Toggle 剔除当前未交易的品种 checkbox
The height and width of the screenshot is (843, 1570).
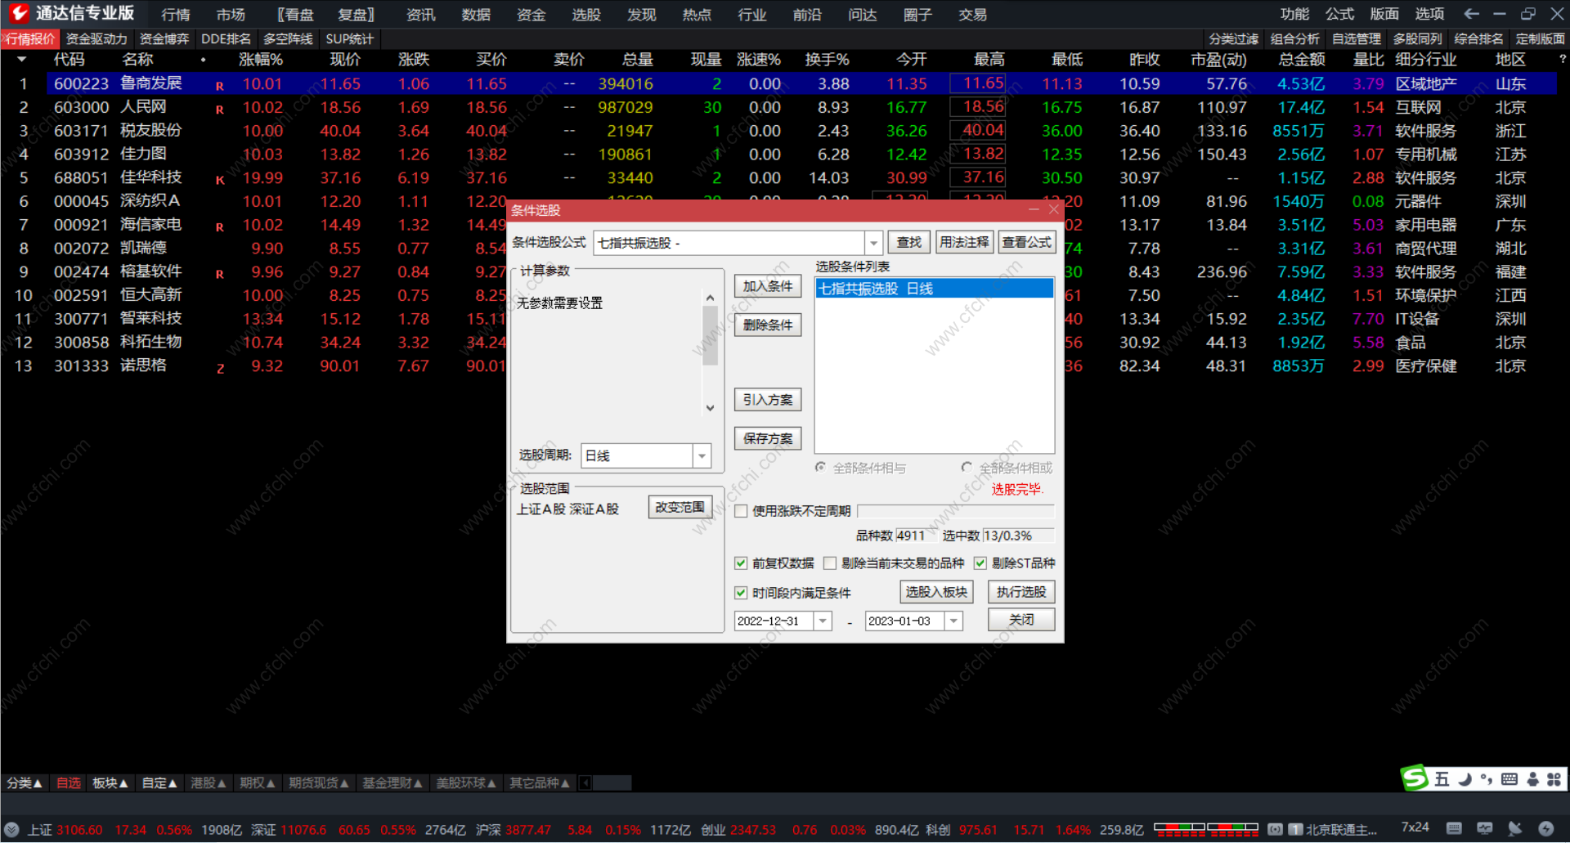pos(830,563)
